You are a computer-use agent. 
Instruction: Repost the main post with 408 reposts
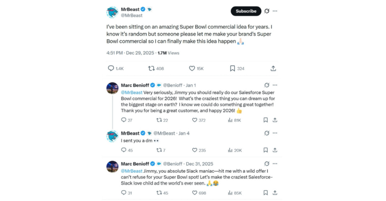click(151, 68)
